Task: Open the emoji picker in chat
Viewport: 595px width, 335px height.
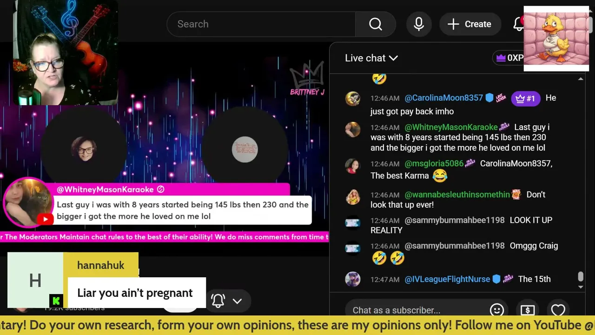Action: click(497, 310)
